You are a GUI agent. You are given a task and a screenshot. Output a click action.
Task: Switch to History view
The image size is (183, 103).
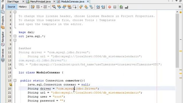click(x=23, y=7)
